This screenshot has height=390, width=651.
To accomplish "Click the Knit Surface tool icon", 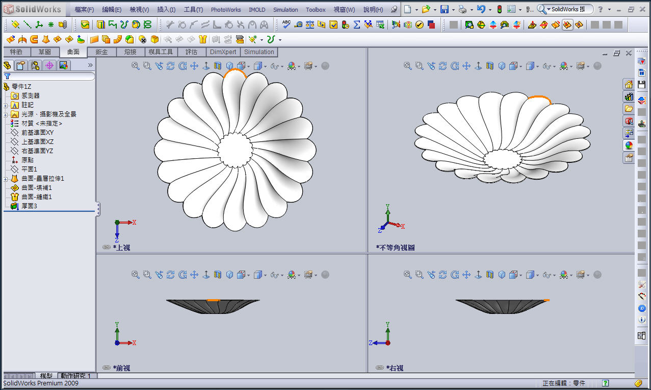I will point(202,39).
